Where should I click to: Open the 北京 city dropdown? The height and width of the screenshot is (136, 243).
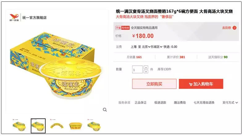coord(146,47)
